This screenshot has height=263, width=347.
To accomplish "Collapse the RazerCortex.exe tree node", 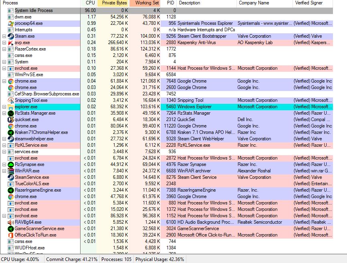I will click(4, 49).
